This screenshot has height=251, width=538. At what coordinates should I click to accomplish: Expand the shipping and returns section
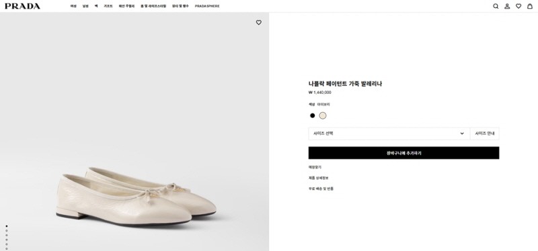(321, 189)
